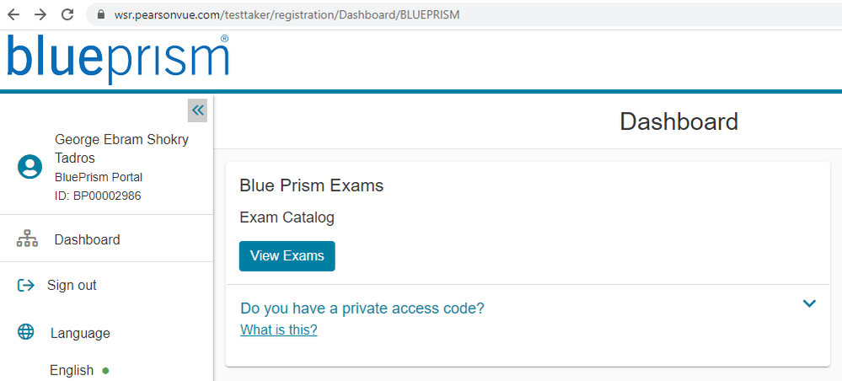Screen dimensions: 842x381
Task: Open the What is this? link
Action: [x=278, y=330]
